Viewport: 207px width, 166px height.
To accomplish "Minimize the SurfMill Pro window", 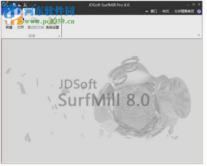I will coord(188,5).
